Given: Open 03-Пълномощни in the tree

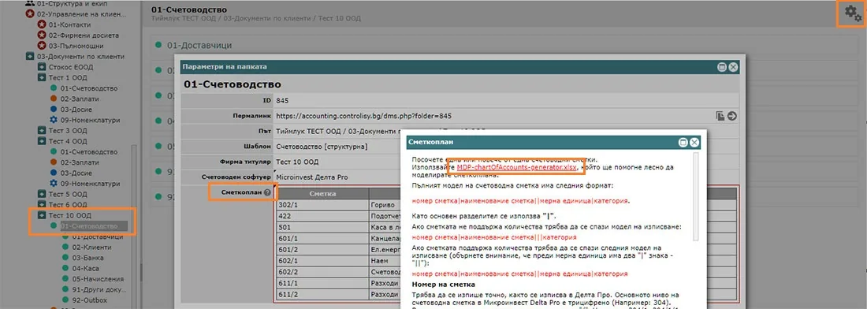Looking at the screenshot, I should pos(76,46).
